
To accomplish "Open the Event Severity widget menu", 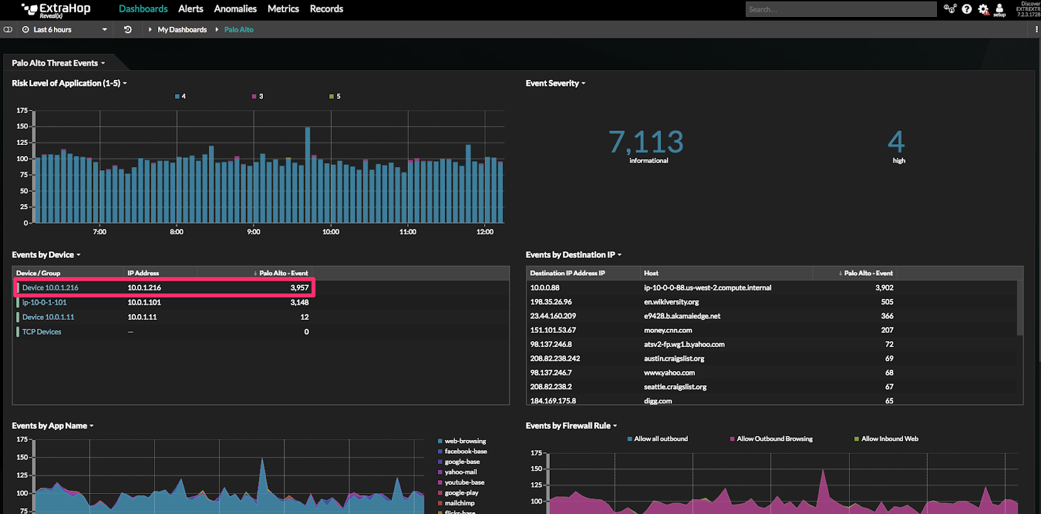I will pos(556,83).
